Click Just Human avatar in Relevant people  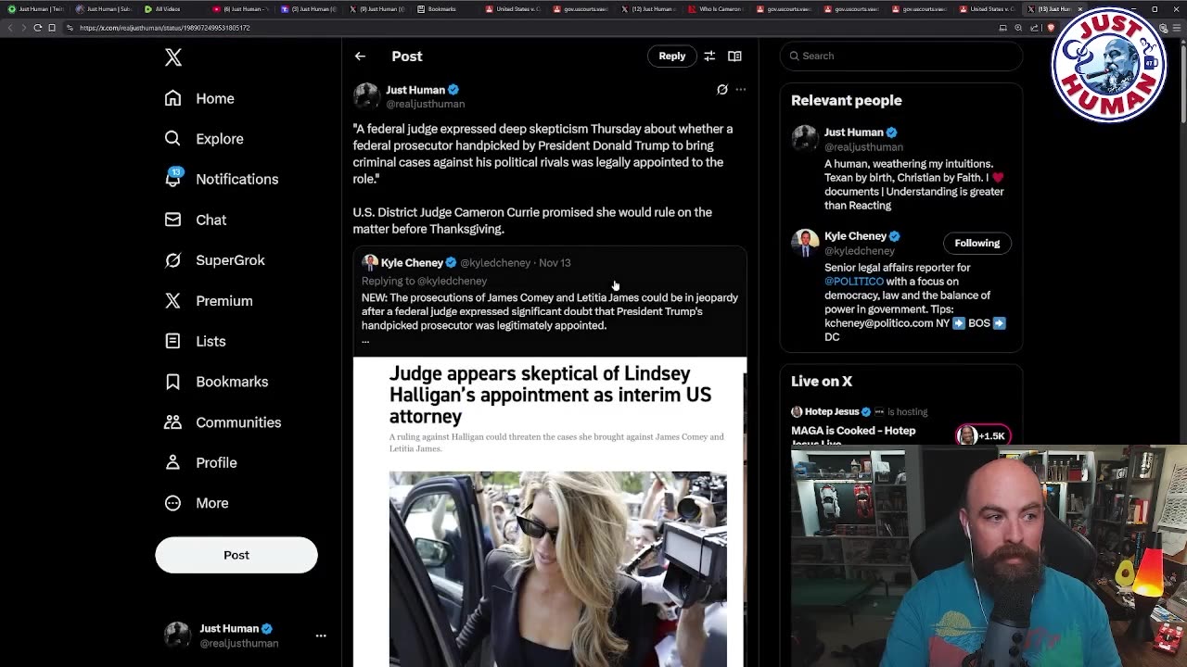pyautogui.click(x=805, y=139)
